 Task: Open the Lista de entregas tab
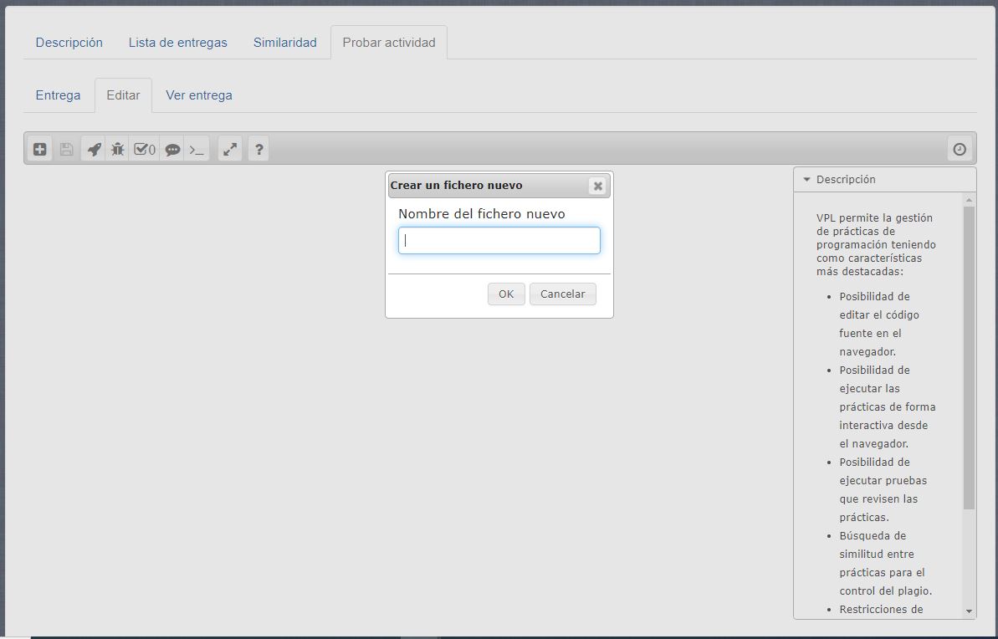[177, 43]
